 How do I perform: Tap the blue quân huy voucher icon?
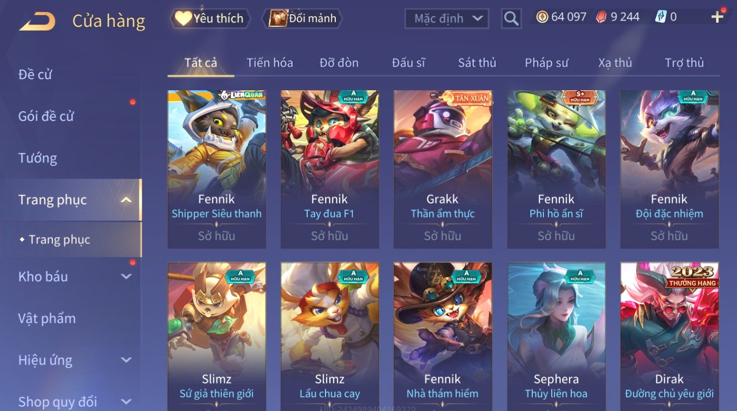point(661,17)
